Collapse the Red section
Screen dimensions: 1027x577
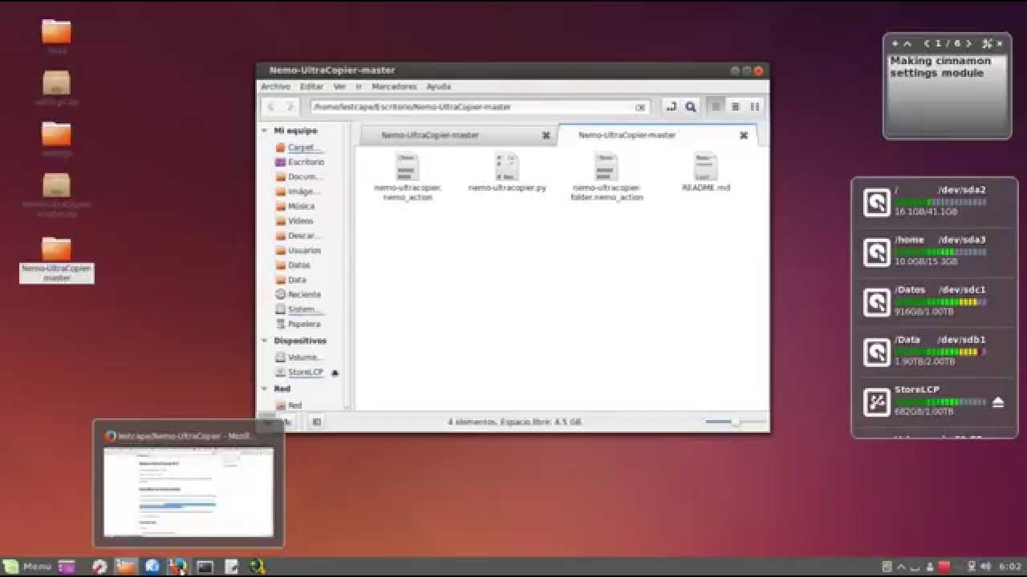[x=265, y=389]
